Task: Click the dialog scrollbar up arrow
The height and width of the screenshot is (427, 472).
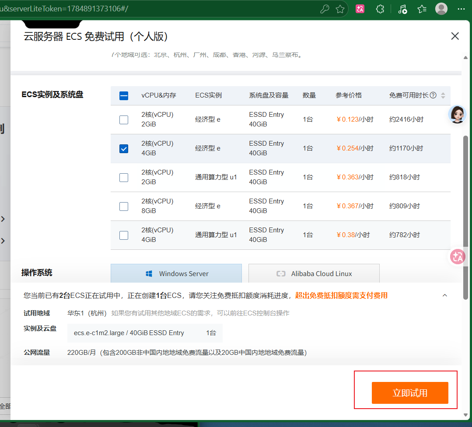Action: tap(466, 57)
